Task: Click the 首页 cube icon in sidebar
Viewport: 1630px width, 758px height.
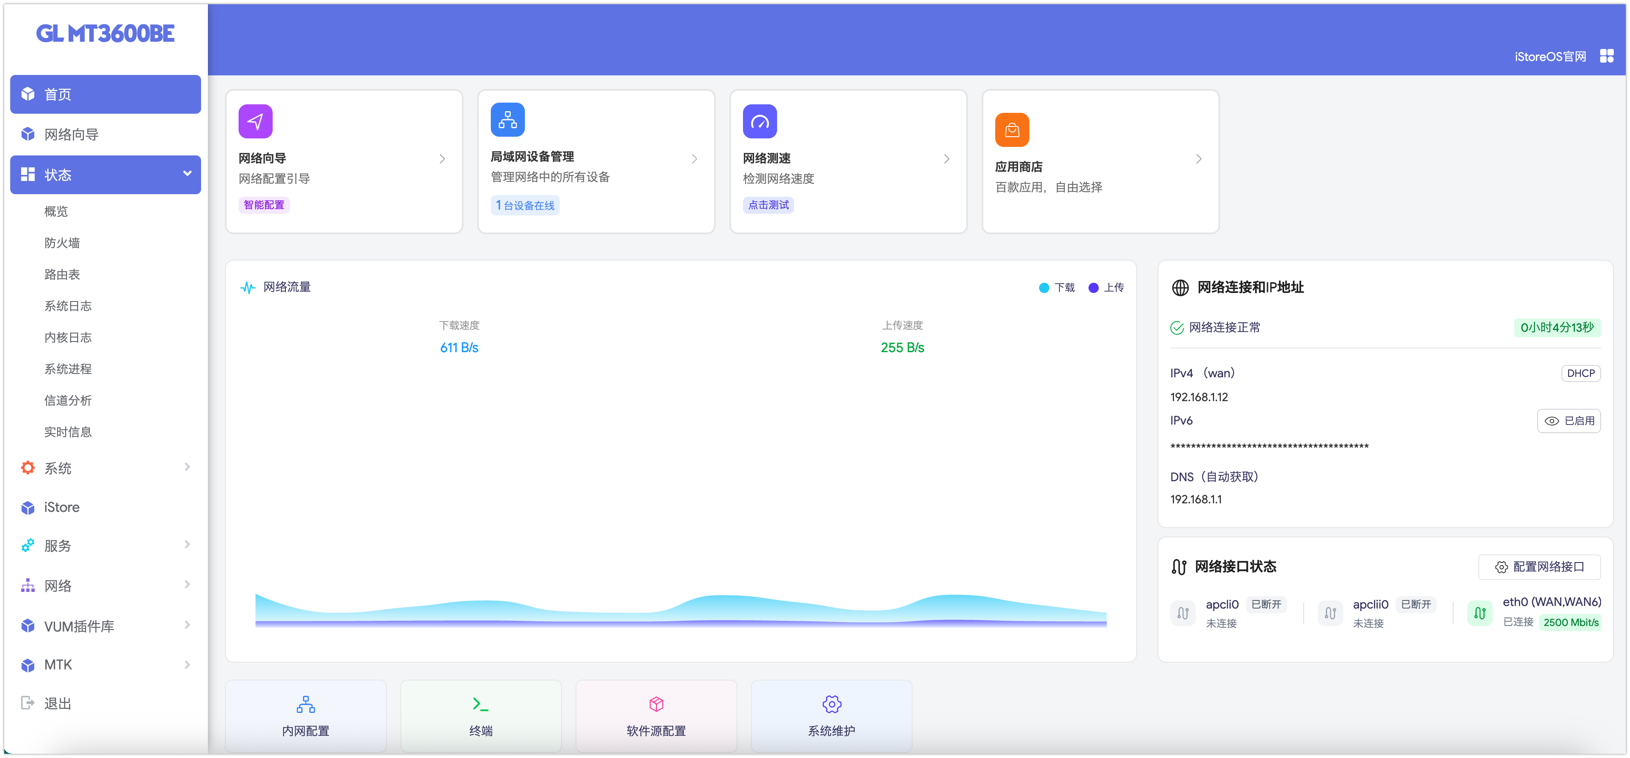Action: point(28,94)
